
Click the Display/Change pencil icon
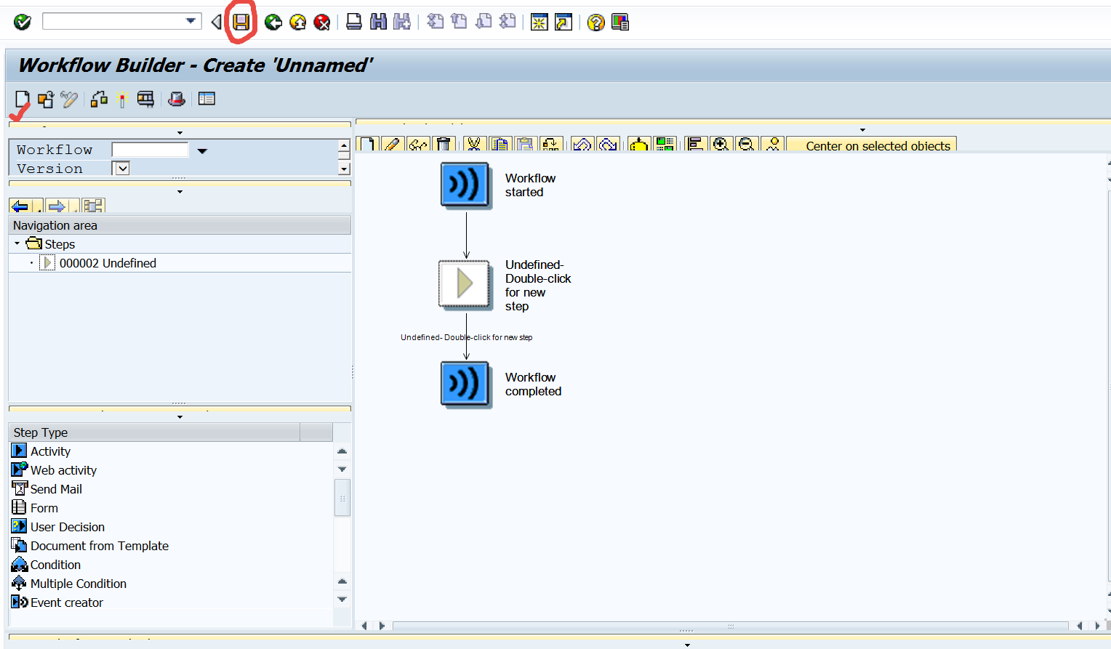[69, 99]
